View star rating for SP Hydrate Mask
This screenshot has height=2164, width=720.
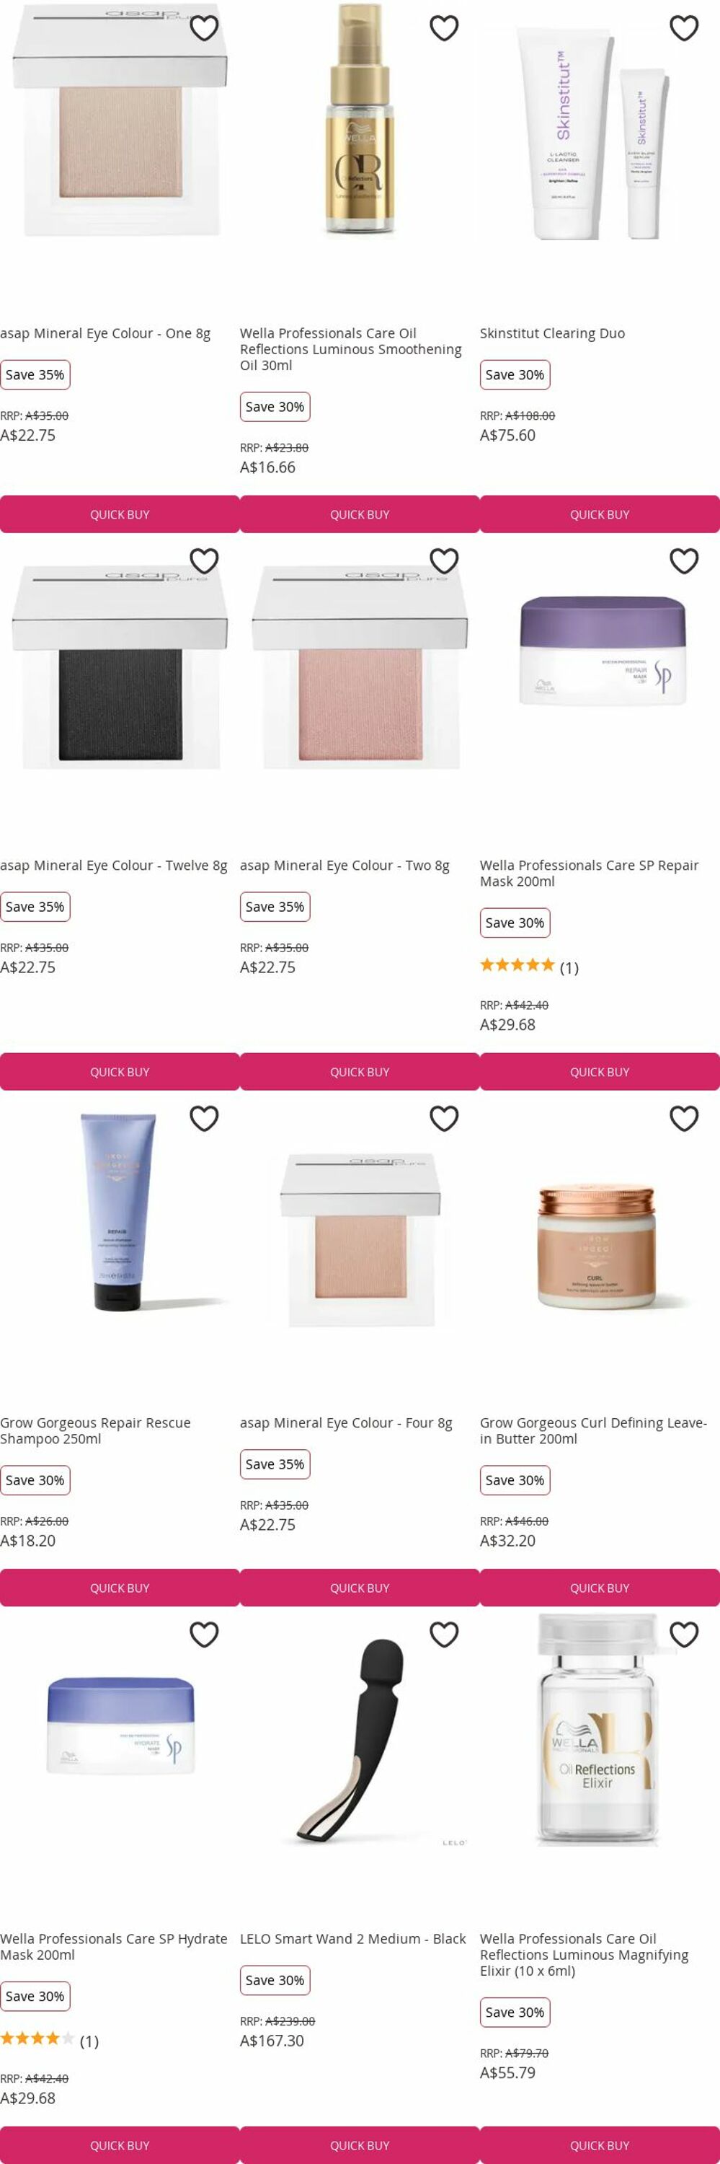click(x=49, y=2040)
